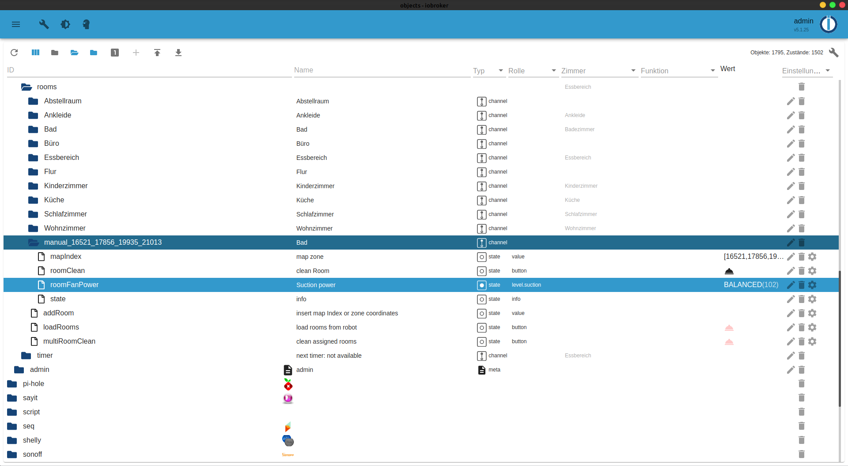Open custom settings gear for mapIndex
The image size is (848, 466).
point(812,257)
